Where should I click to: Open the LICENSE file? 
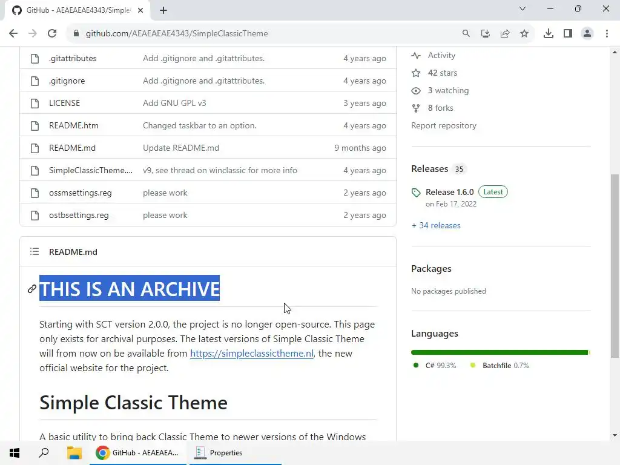coord(64,103)
